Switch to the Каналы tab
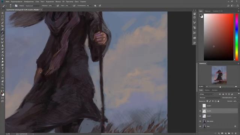Screen dimensions: 240x135 point(207,90)
